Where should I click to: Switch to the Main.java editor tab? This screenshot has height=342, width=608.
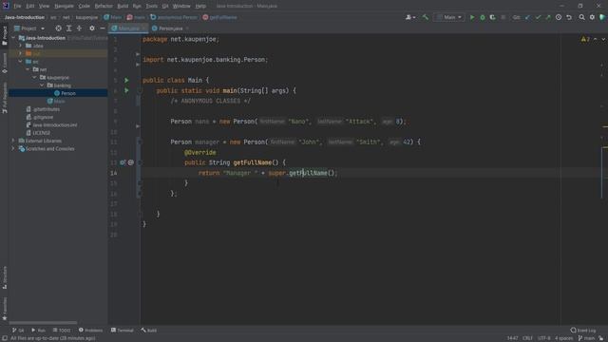pyautogui.click(x=128, y=28)
